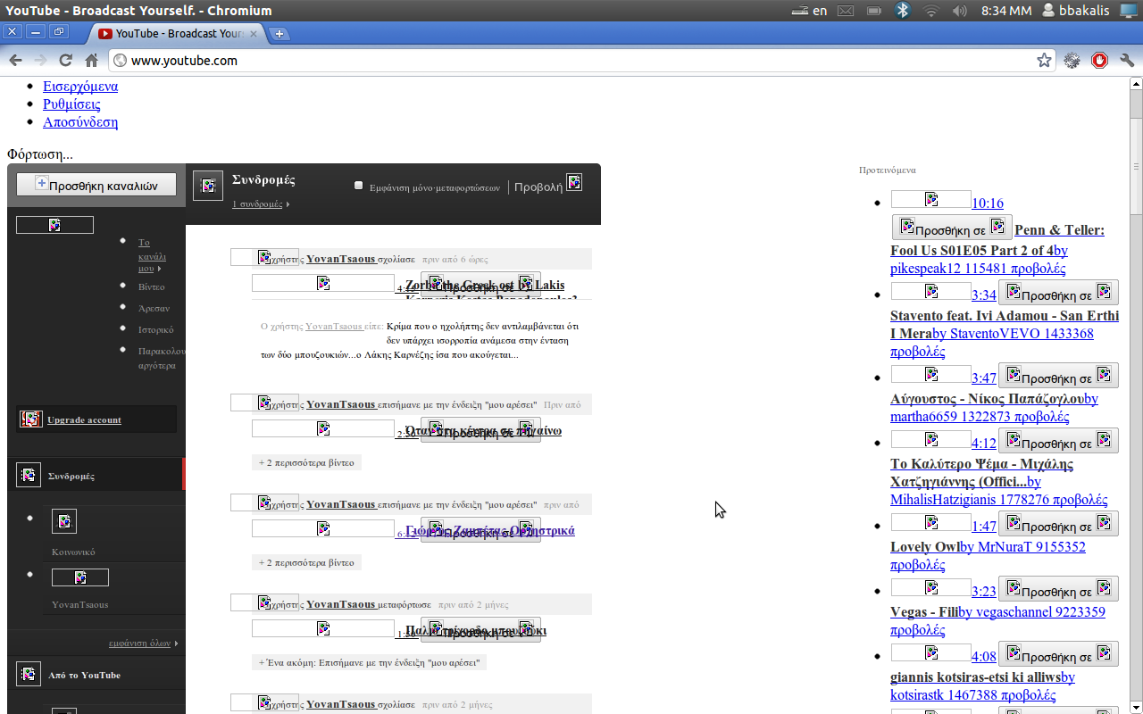Click the browser reload icon
1143x714 pixels.
[65, 61]
